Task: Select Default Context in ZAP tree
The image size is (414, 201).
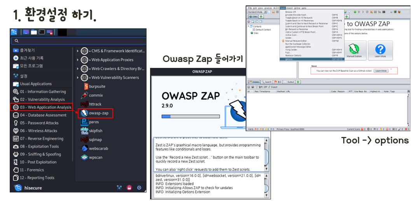Action: tap(262, 30)
